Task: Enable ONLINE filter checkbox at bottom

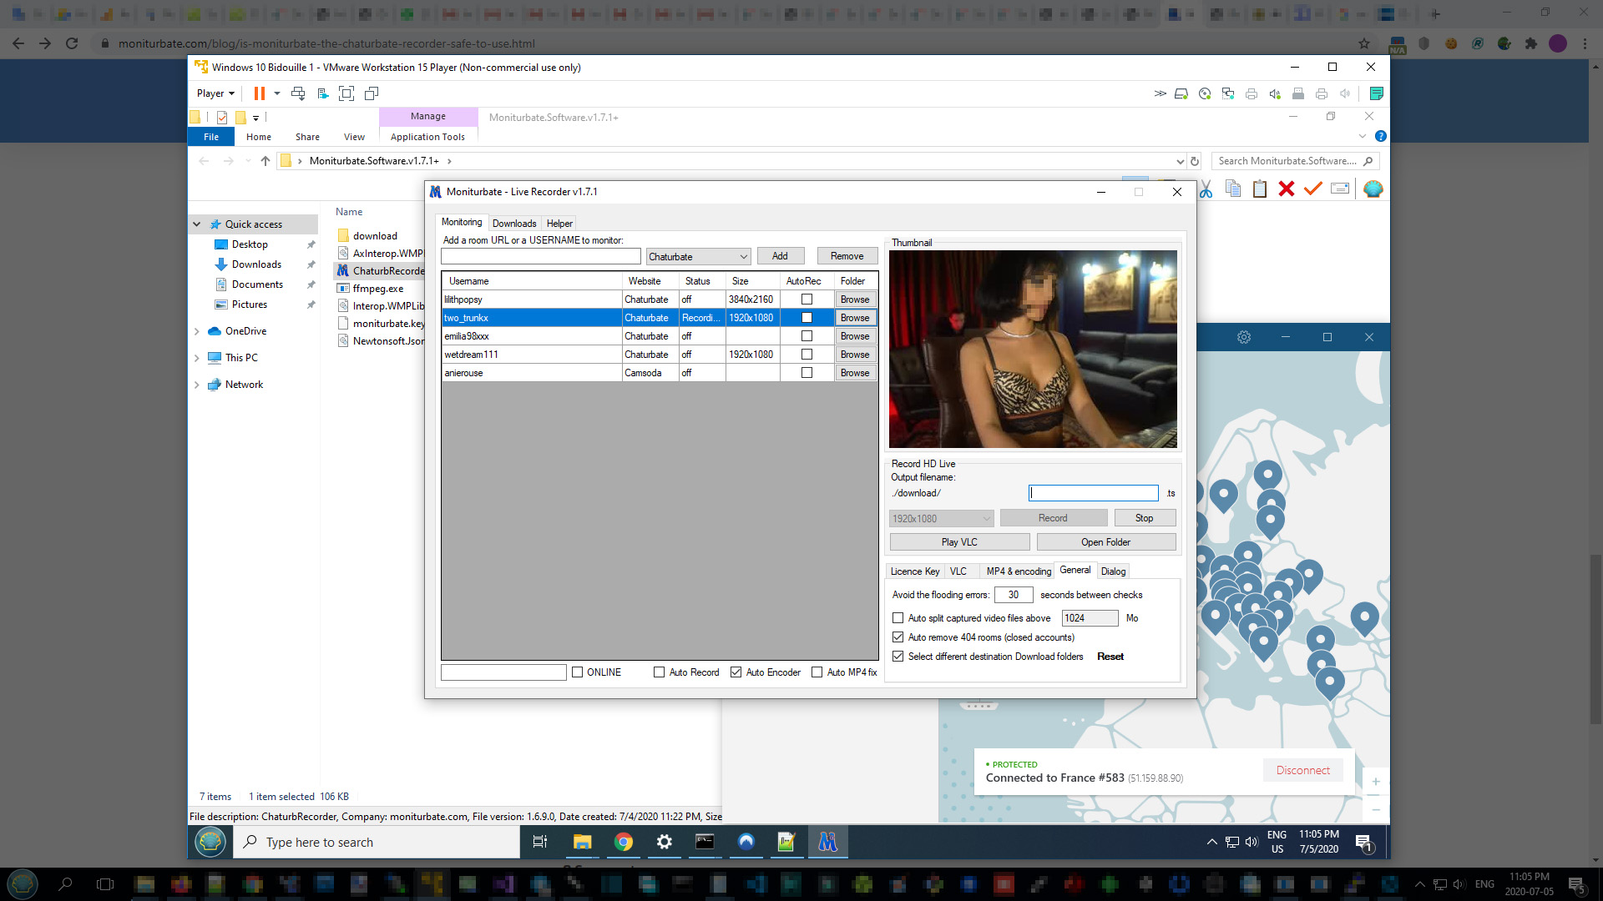Action: click(578, 672)
